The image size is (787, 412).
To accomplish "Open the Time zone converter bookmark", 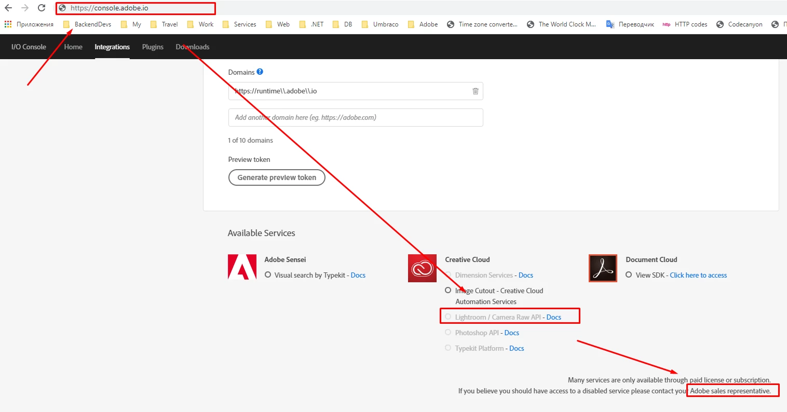I will click(482, 24).
